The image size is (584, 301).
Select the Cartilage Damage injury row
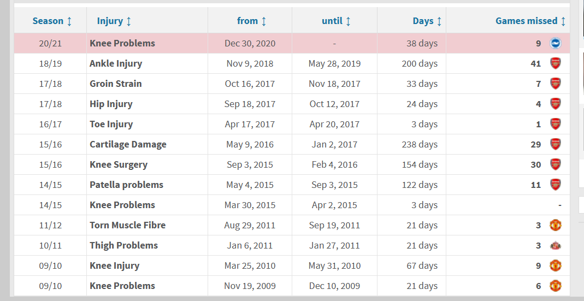tap(292, 144)
